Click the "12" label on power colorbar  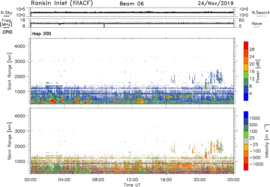[252, 79]
